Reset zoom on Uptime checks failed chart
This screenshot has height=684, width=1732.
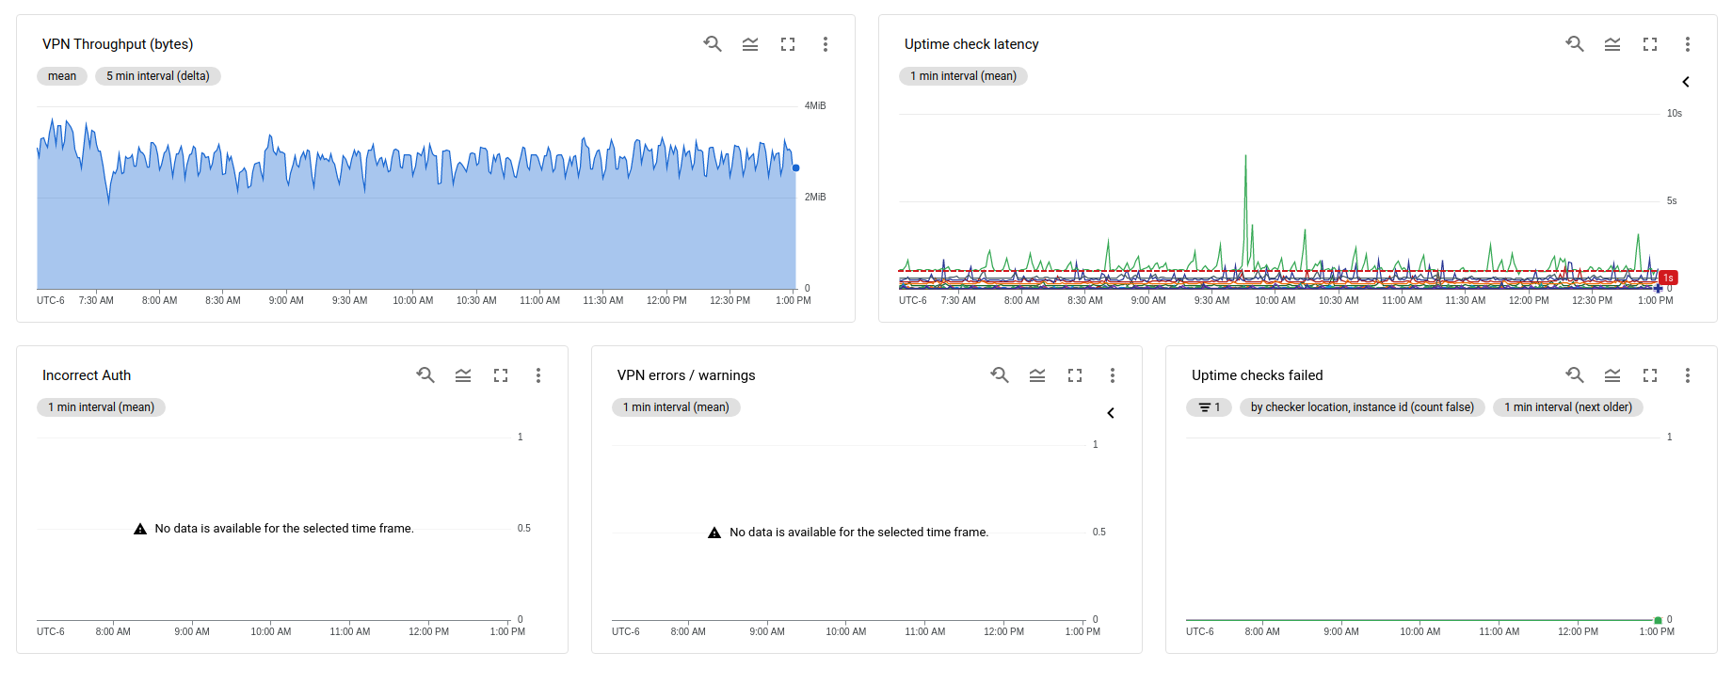[1575, 375]
